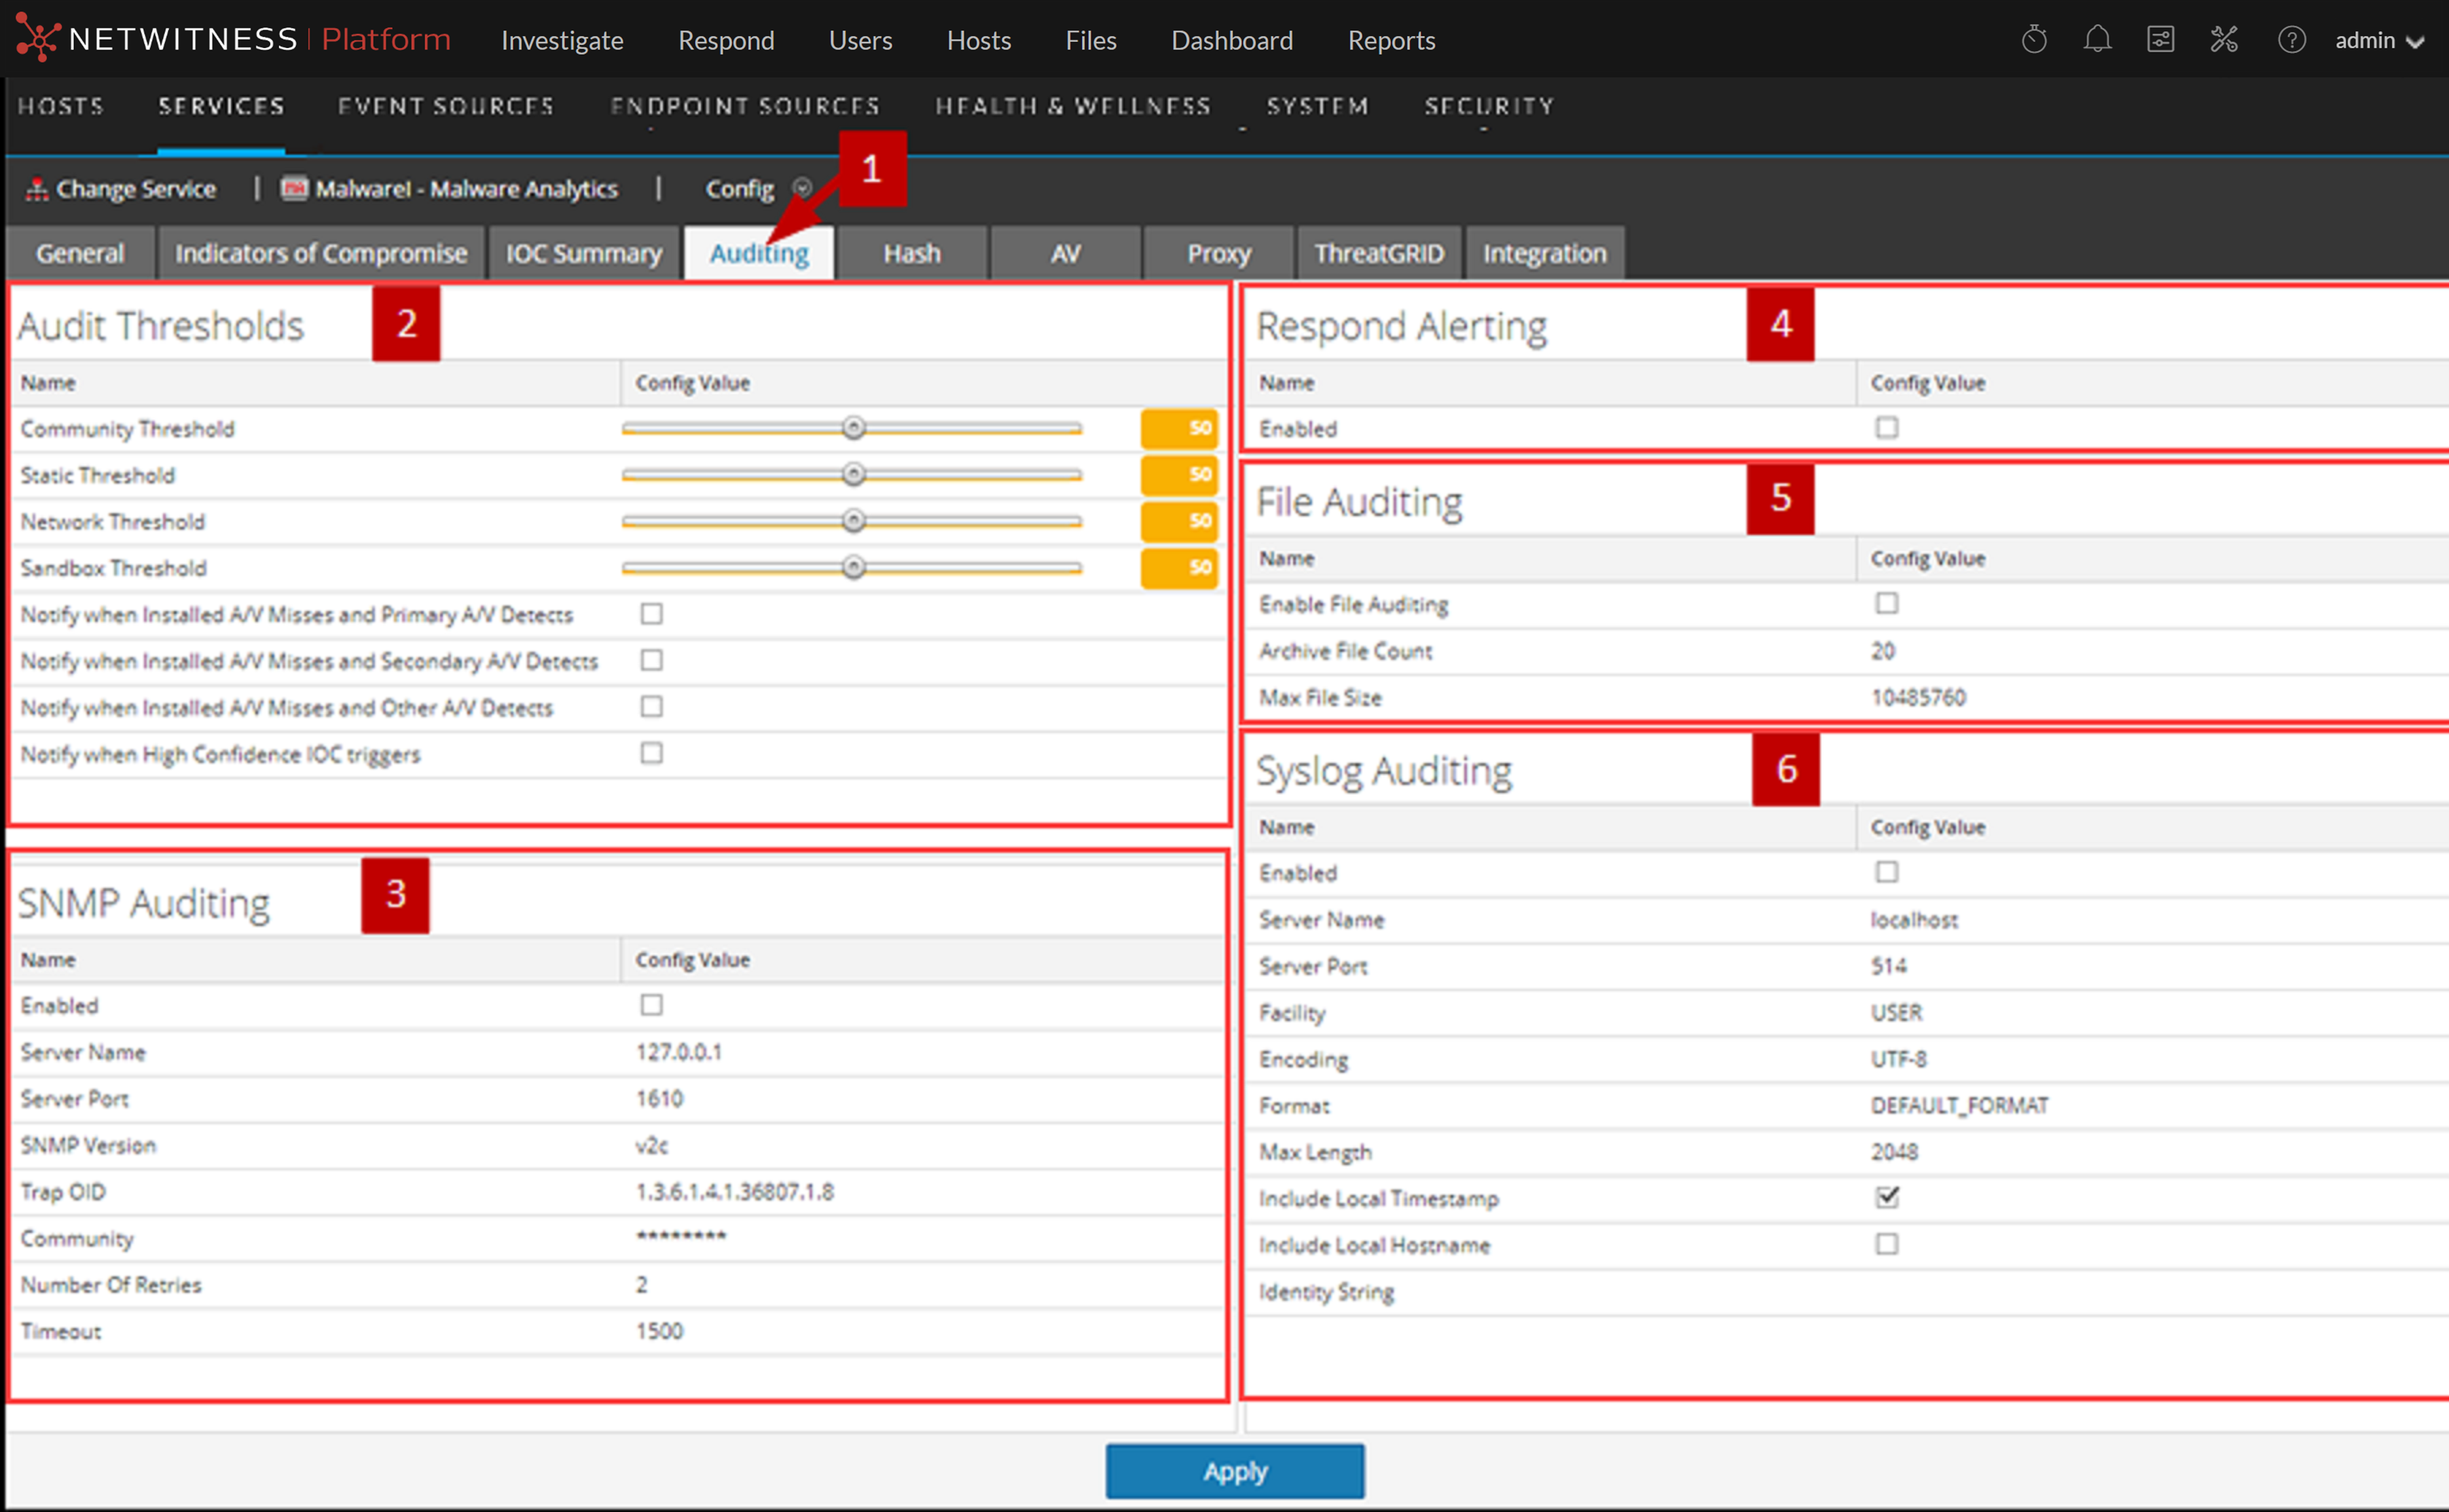The width and height of the screenshot is (2449, 1512).
Task: Expand the admin user dropdown
Action: coord(2379,41)
